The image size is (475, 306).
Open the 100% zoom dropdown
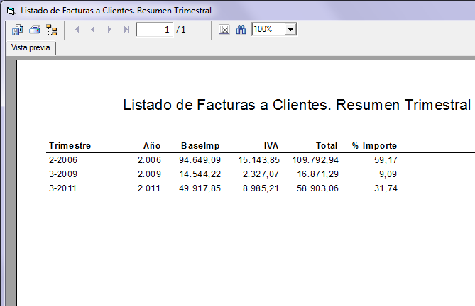[290, 30]
